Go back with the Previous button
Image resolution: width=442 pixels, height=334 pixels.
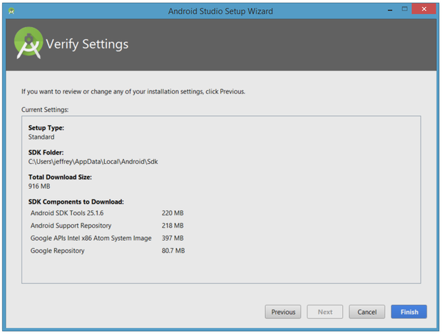283,312
